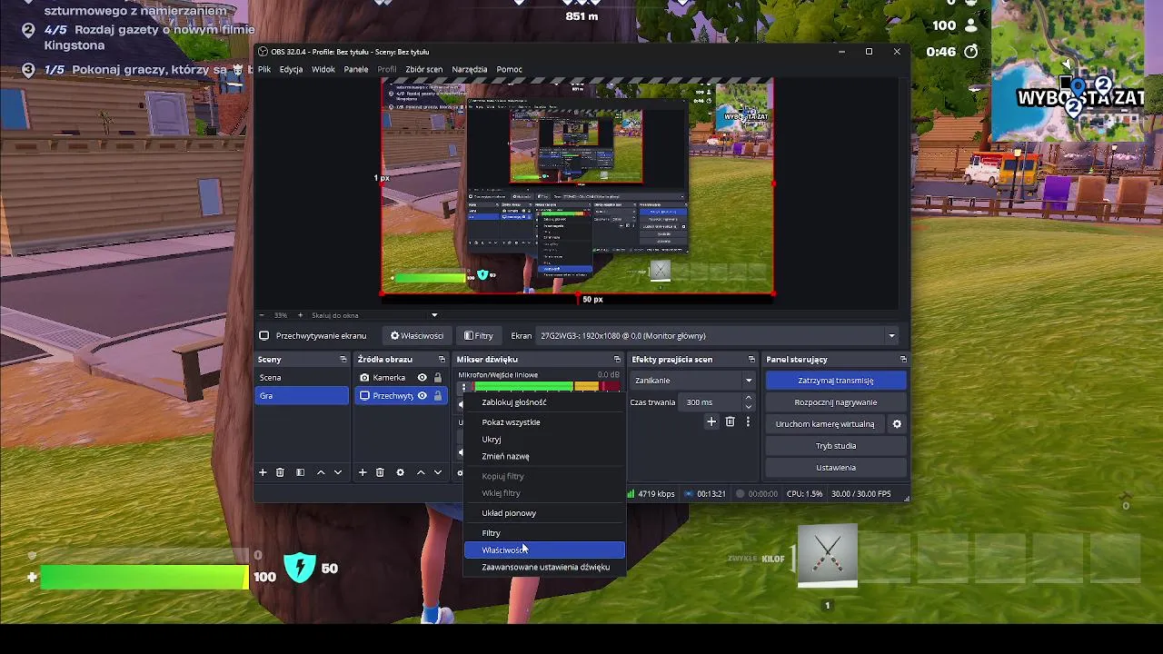Open the Zanikanie transition dropdown
Screen dimensions: 1163x654
(693, 381)
